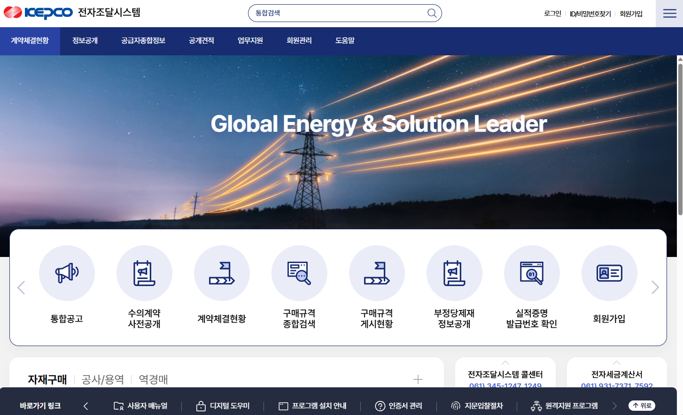The height and width of the screenshot is (415, 683).
Task: Open the 실적증명 발급번호 확인 icon
Action: (x=532, y=273)
